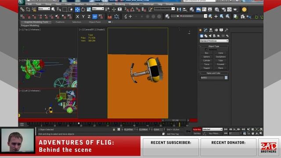Viewport: 281px width, 158px height.
Task: Click the Cylinder primitive button
Action: tap(206, 61)
